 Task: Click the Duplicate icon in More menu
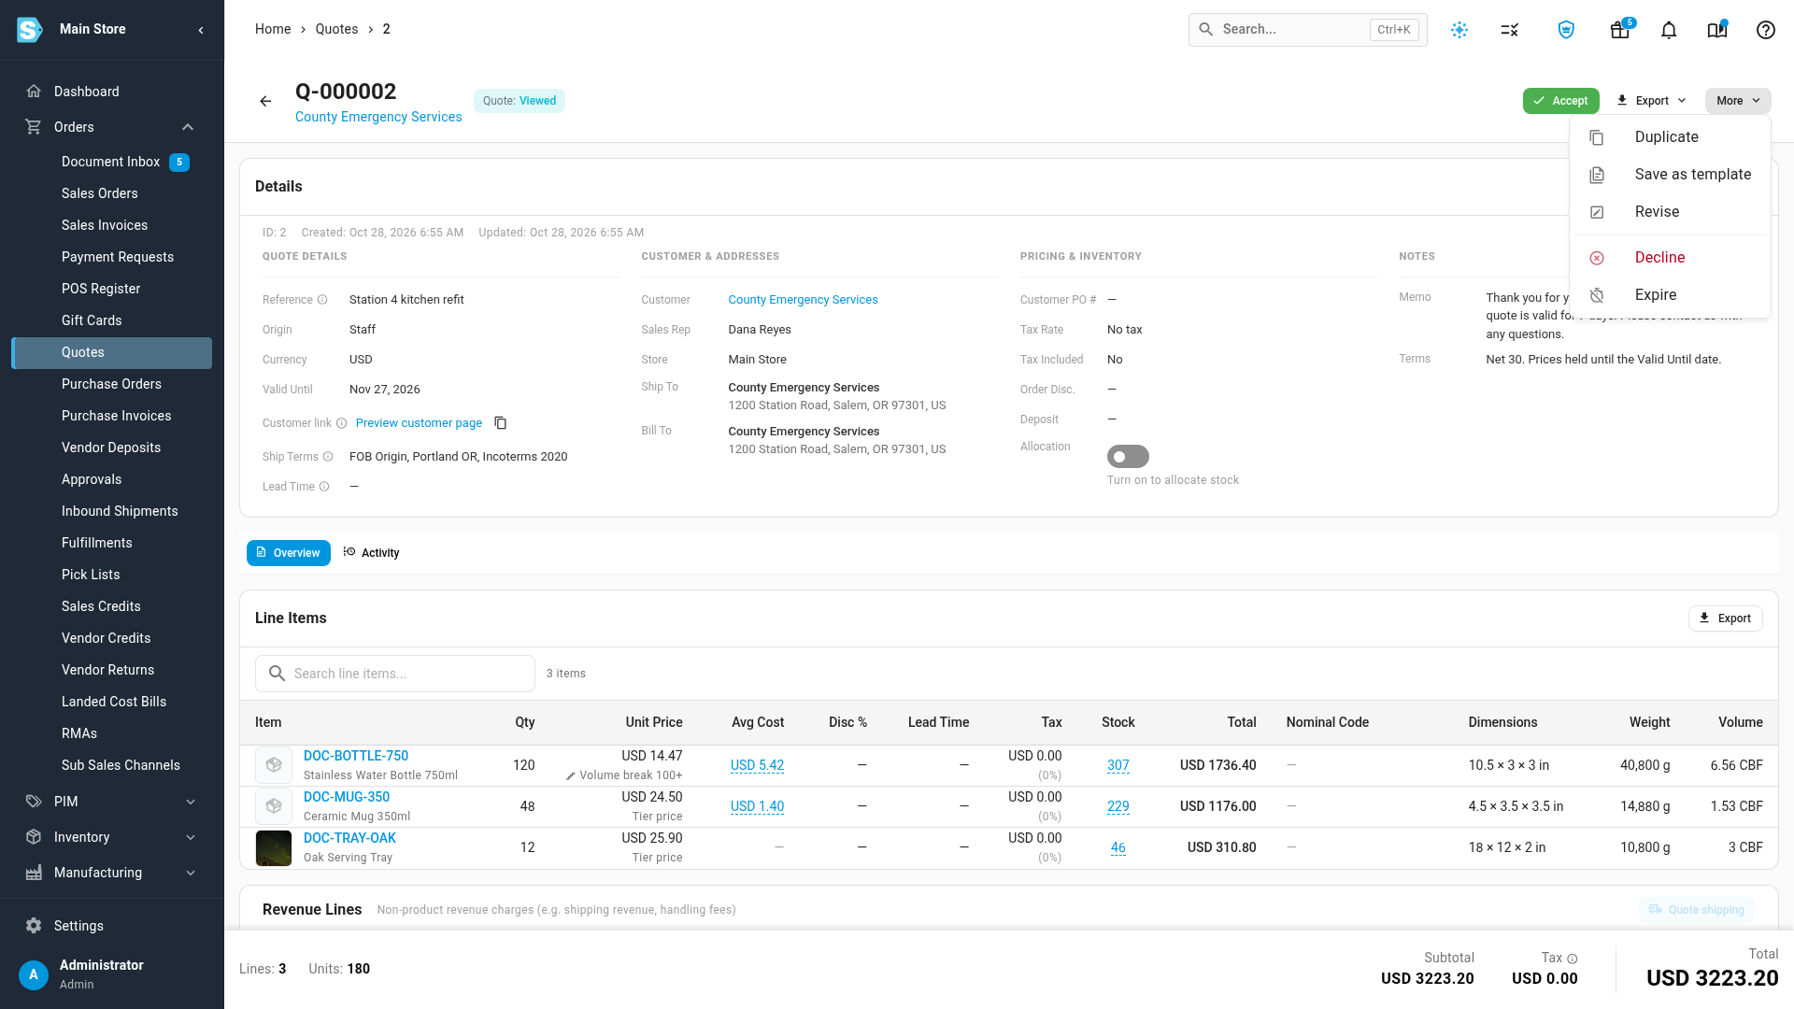[x=1597, y=137]
